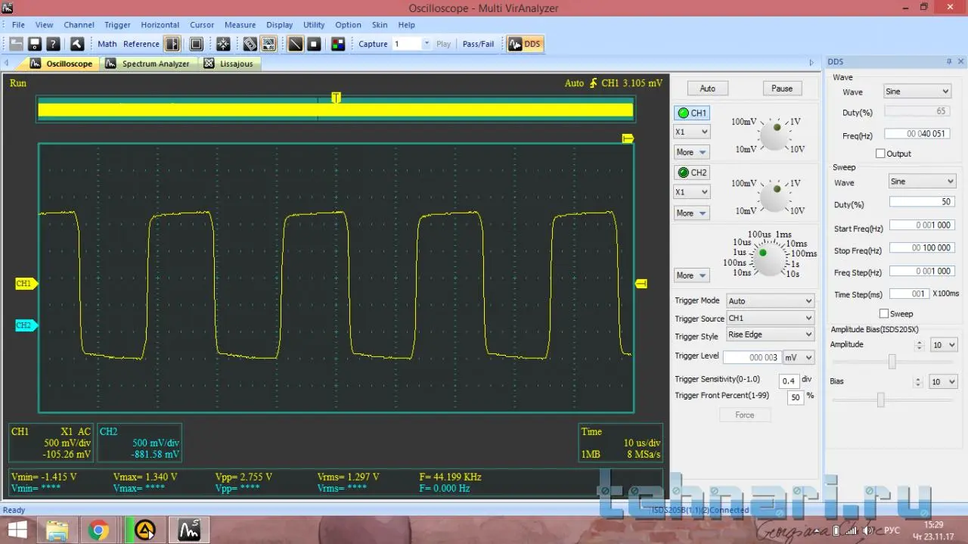Image resolution: width=968 pixels, height=544 pixels.
Task: Switch to the Spectrum Analyzer tab
Action: (x=155, y=64)
